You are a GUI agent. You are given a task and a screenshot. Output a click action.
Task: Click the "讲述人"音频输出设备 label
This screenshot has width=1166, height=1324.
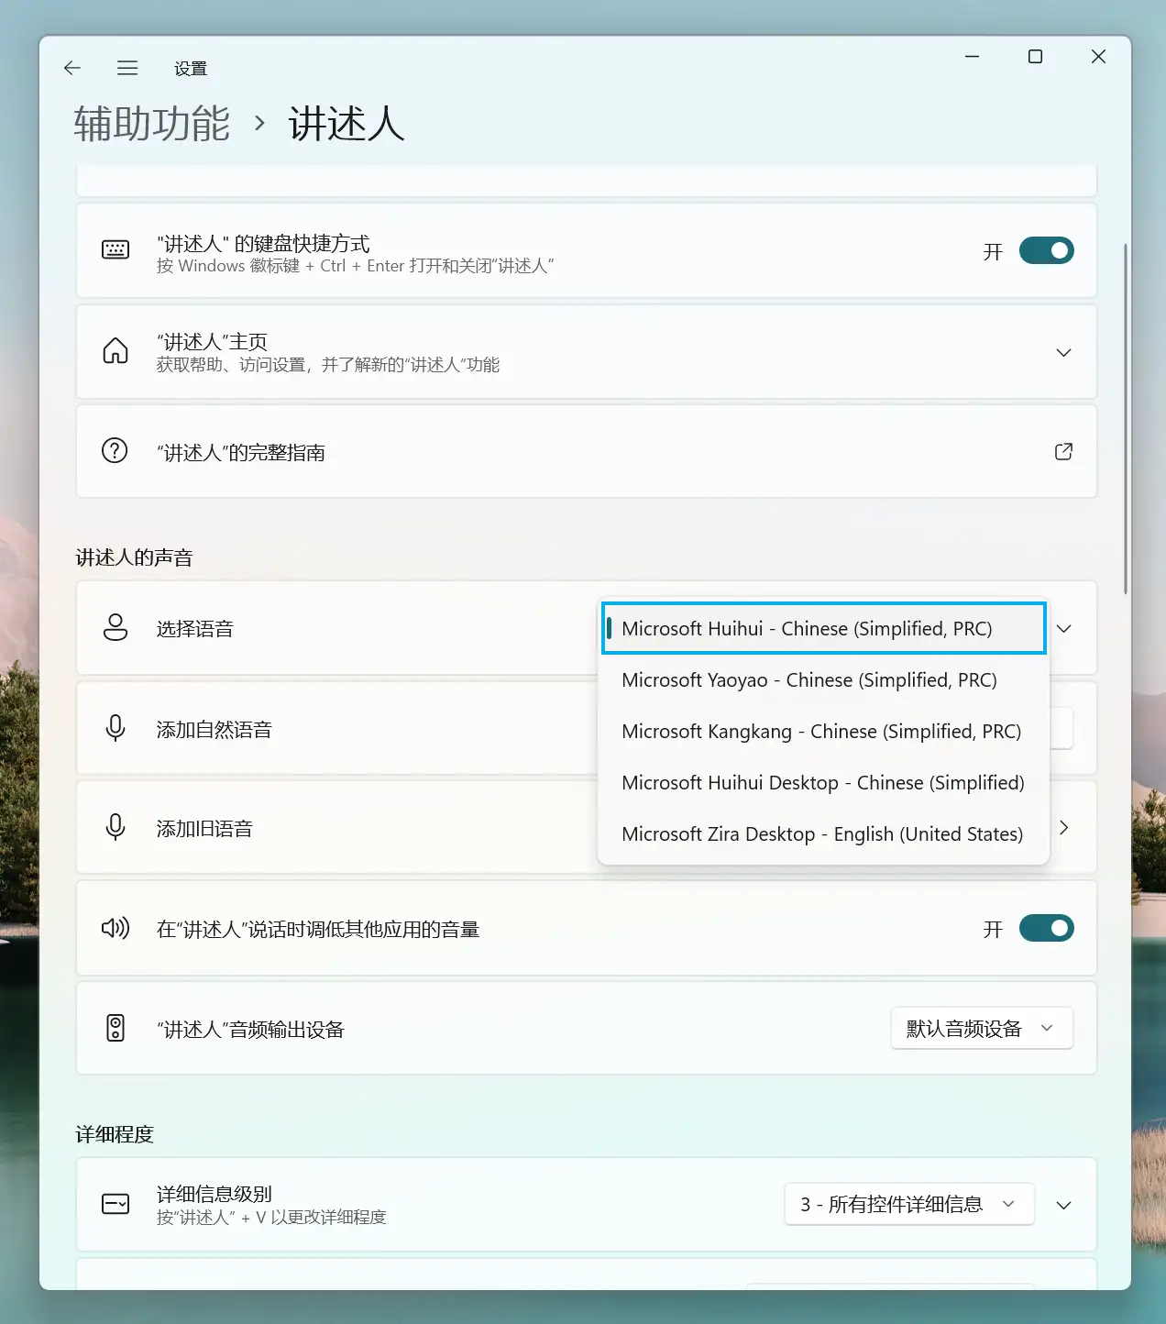click(250, 1030)
